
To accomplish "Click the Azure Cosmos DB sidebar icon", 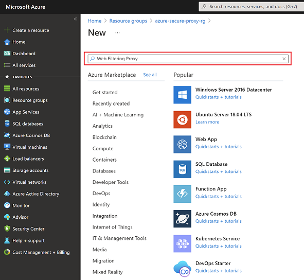I will [7, 135].
